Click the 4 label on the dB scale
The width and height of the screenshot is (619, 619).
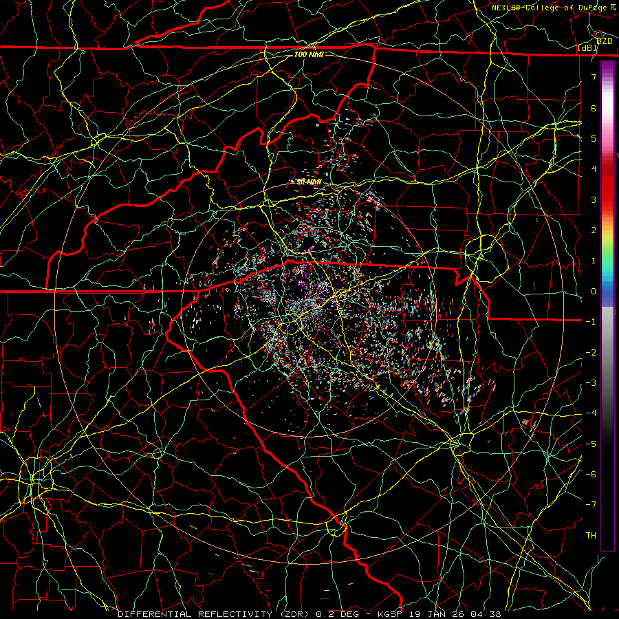click(594, 169)
